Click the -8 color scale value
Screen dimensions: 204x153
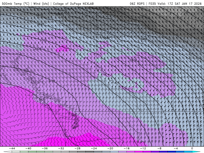[x=159, y=148]
